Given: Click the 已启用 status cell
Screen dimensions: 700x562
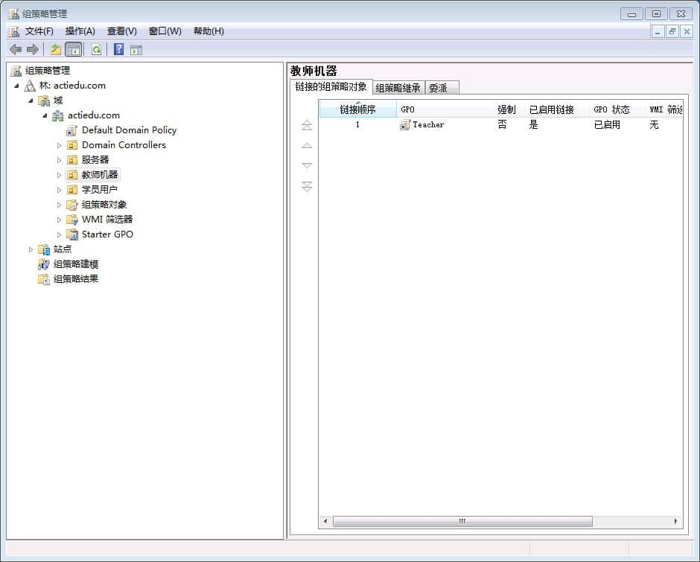Looking at the screenshot, I should click(x=607, y=125).
